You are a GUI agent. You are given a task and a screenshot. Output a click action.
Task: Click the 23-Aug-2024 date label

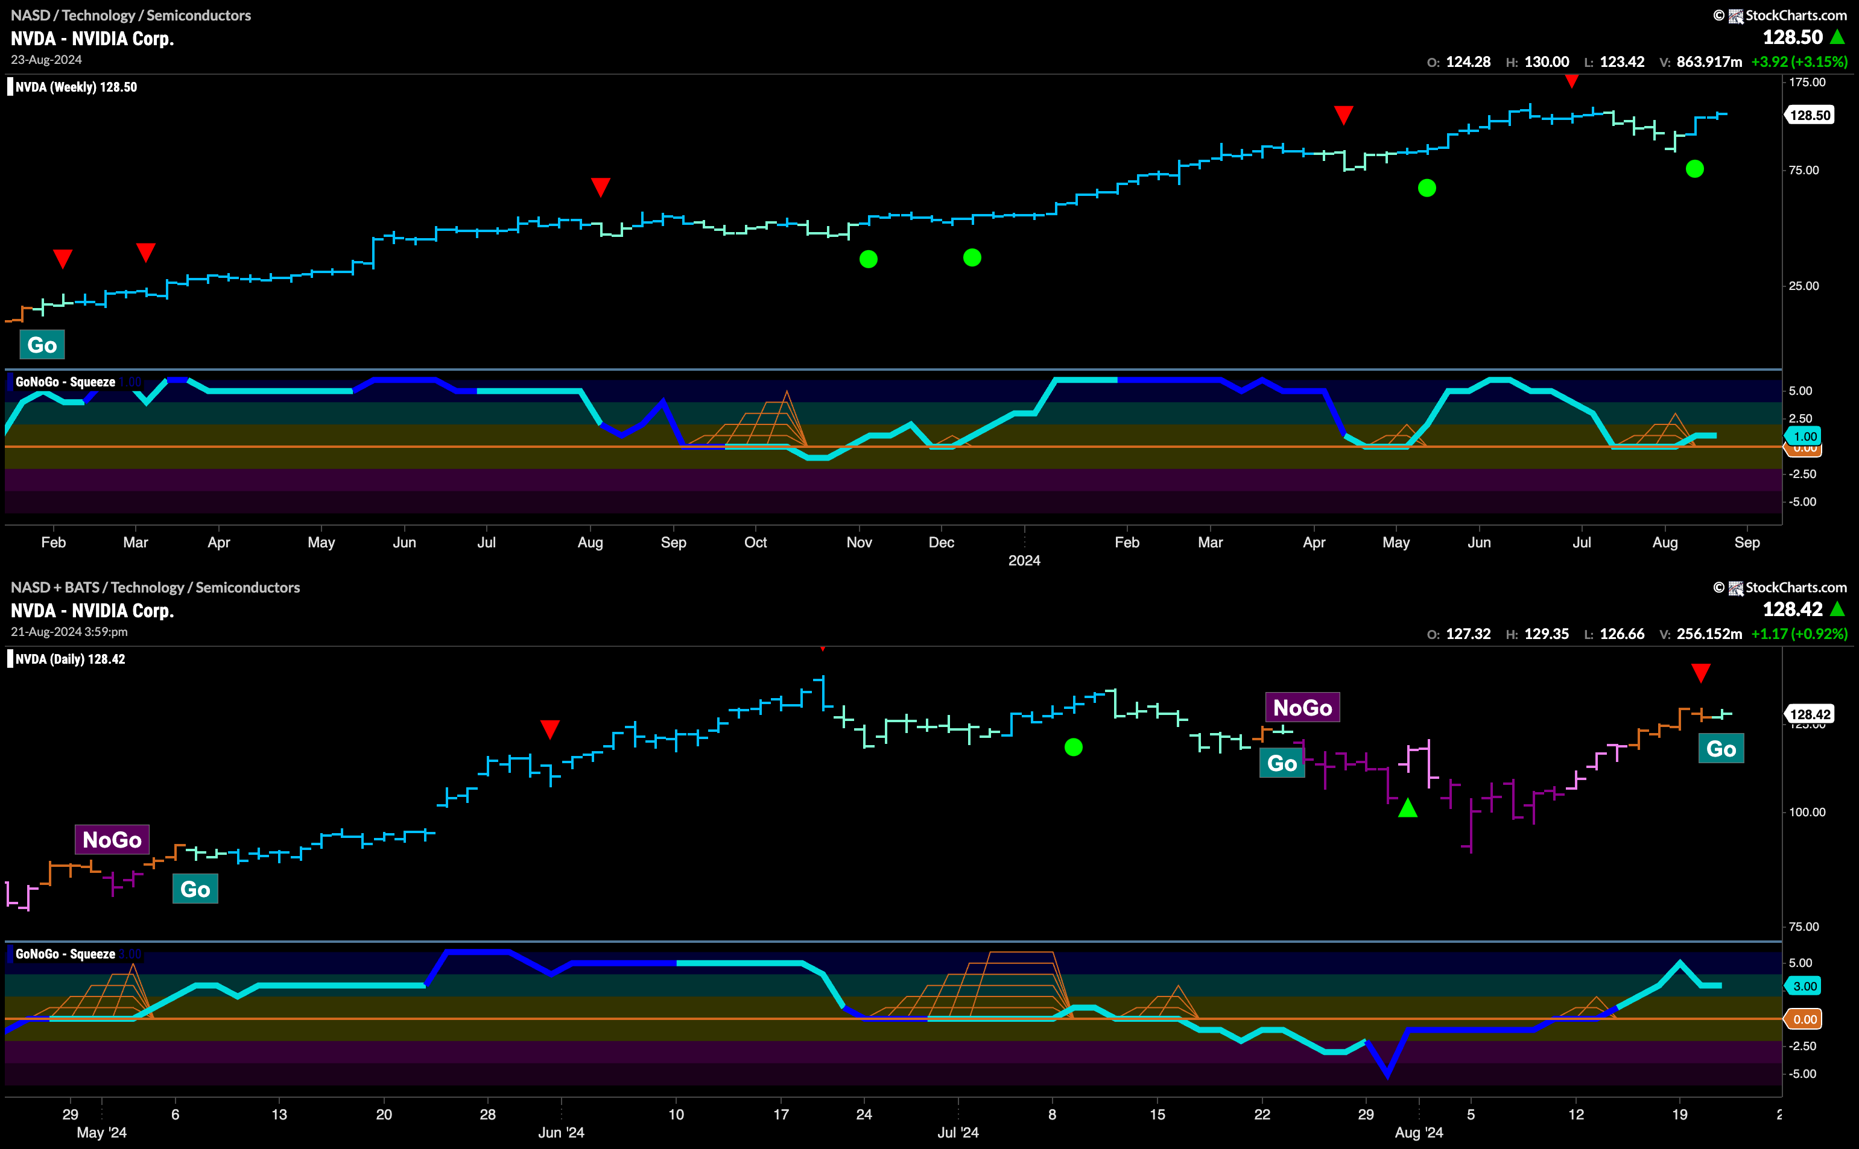46,60
